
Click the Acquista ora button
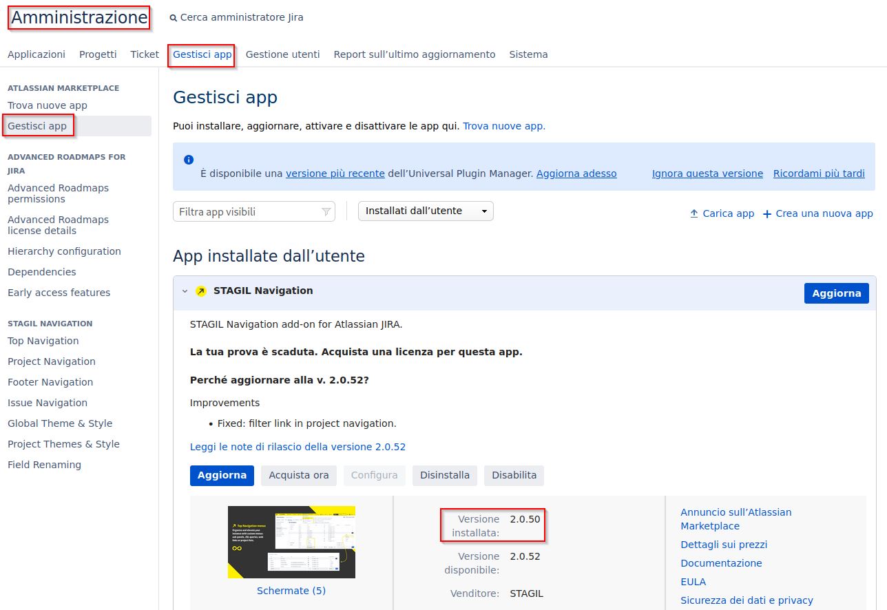(299, 476)
